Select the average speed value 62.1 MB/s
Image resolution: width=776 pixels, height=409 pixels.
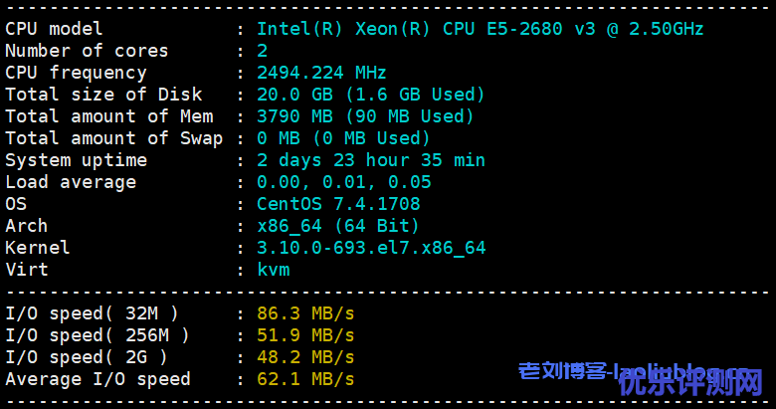(x=305, y=379)
